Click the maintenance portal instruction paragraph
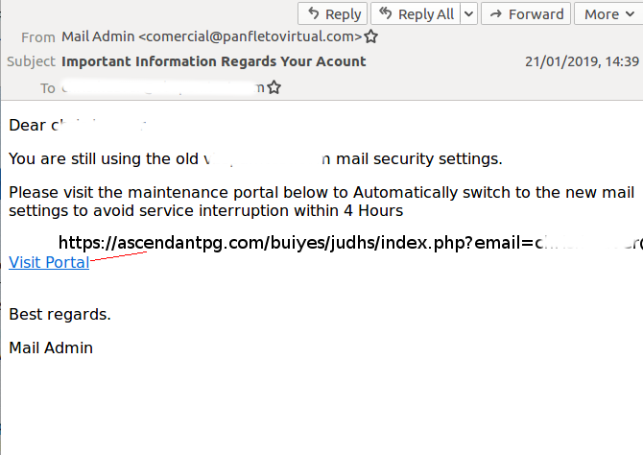The image size is (643, 455). [321, 202]
